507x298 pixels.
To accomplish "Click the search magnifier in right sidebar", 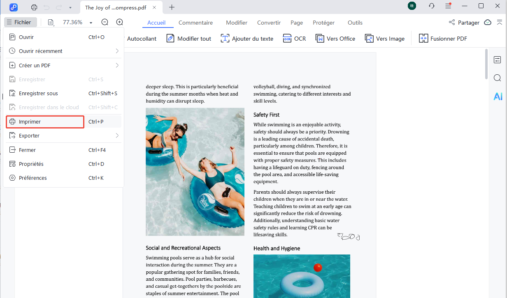I will coord(497,78).
